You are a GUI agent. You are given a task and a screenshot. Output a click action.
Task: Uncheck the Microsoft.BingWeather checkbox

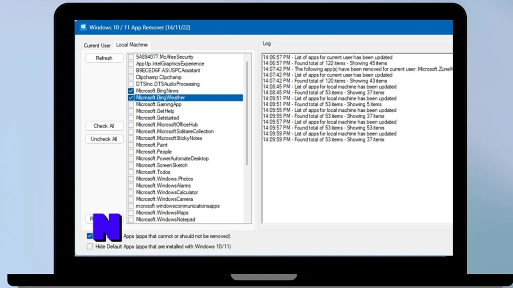coord(131,97)
